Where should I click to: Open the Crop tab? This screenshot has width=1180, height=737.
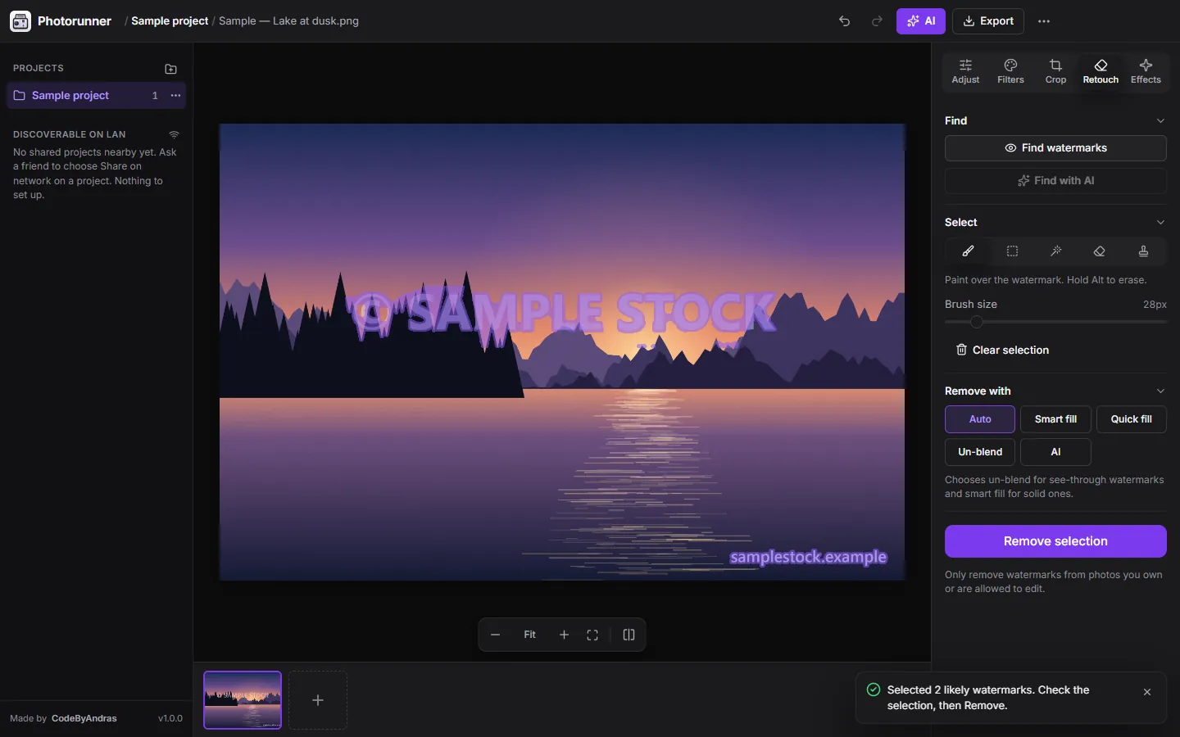pyautogui.click(x=1055, y=71)
